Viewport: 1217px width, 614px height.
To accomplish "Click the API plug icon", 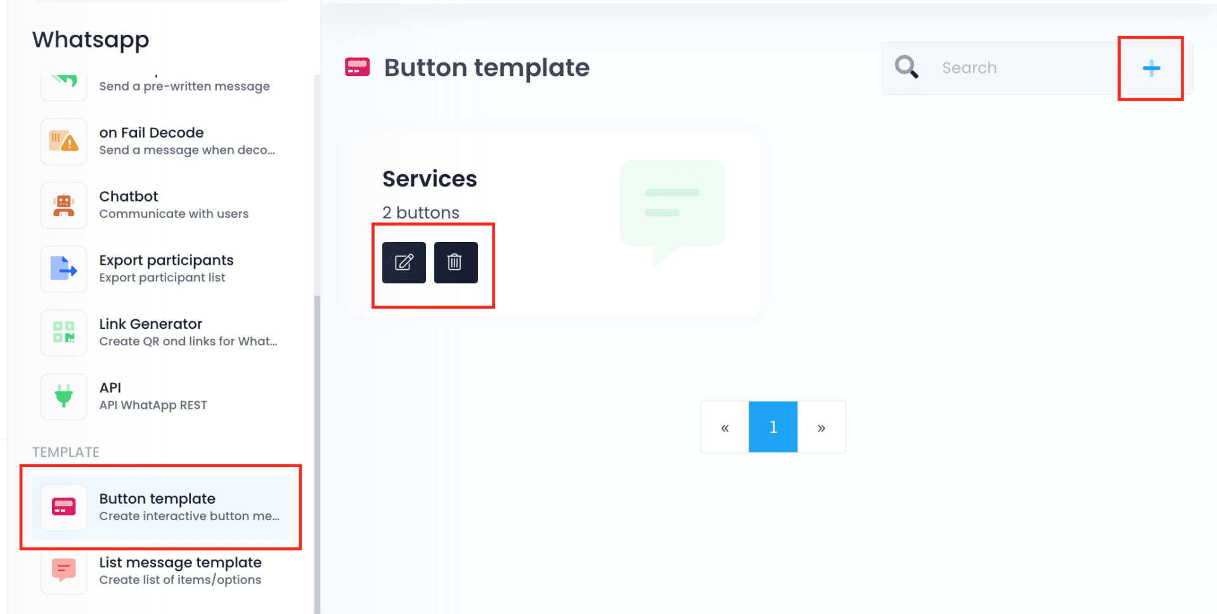I will (63, 397).
